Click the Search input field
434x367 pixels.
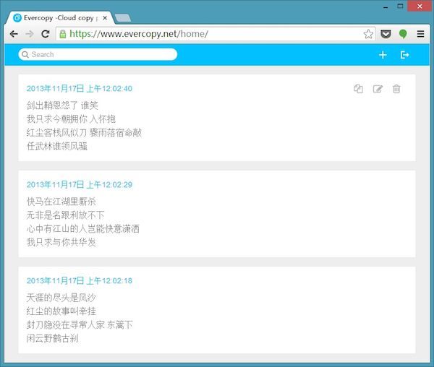pos(98,54)
